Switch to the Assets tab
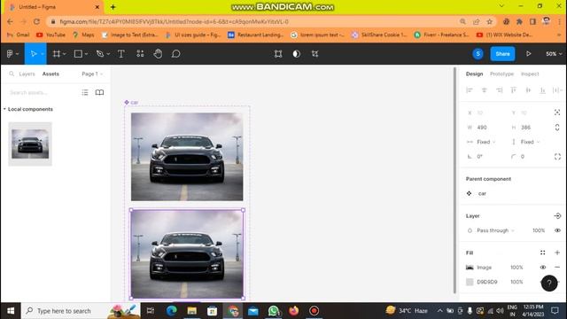The height and width of the screenshot is (319, 567). coord(50,74)
